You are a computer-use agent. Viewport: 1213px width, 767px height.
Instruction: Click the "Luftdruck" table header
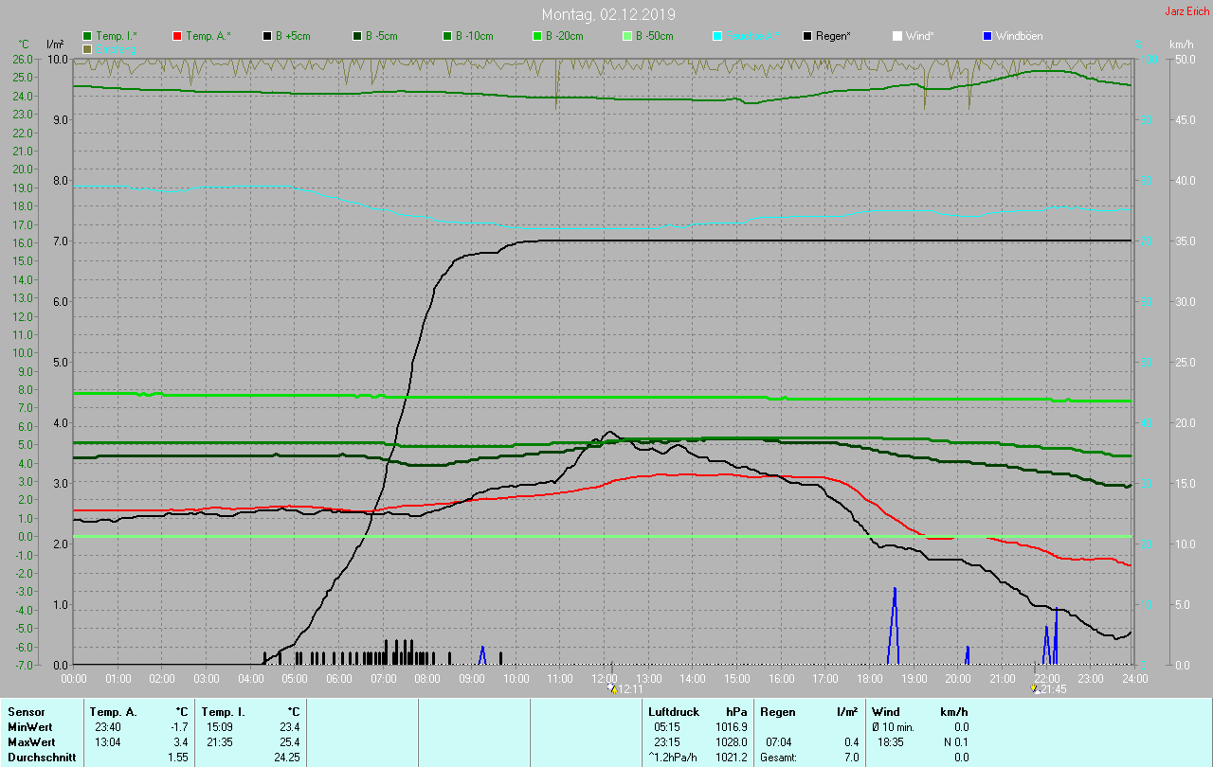[674, 711]
